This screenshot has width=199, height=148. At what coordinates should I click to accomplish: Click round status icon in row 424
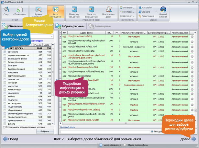click(192, 42)
